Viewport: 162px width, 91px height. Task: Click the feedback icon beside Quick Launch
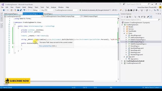pos(124,4)
